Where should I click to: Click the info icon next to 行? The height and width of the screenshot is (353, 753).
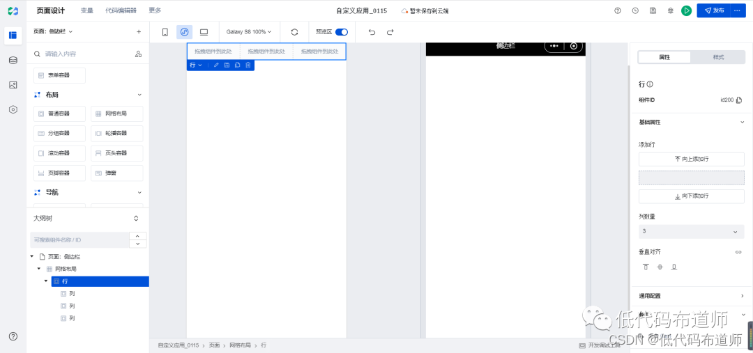coord(650,84)
